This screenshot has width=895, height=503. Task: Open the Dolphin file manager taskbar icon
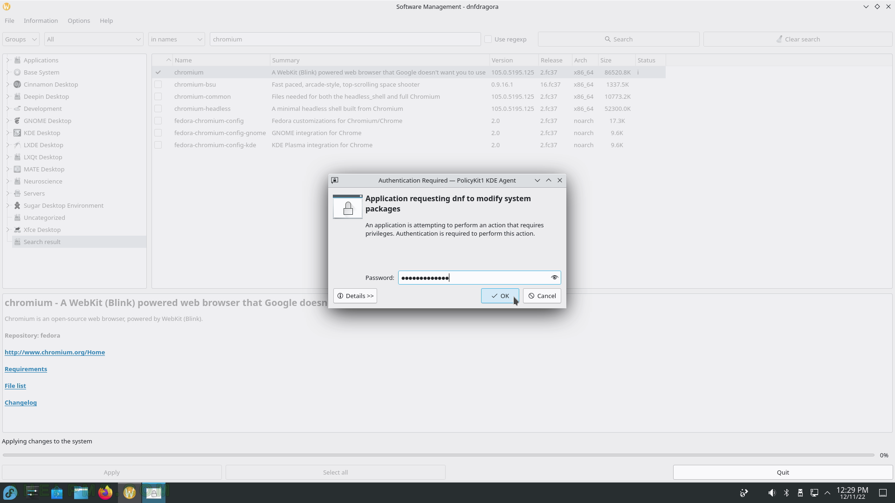tap(81, 492)
